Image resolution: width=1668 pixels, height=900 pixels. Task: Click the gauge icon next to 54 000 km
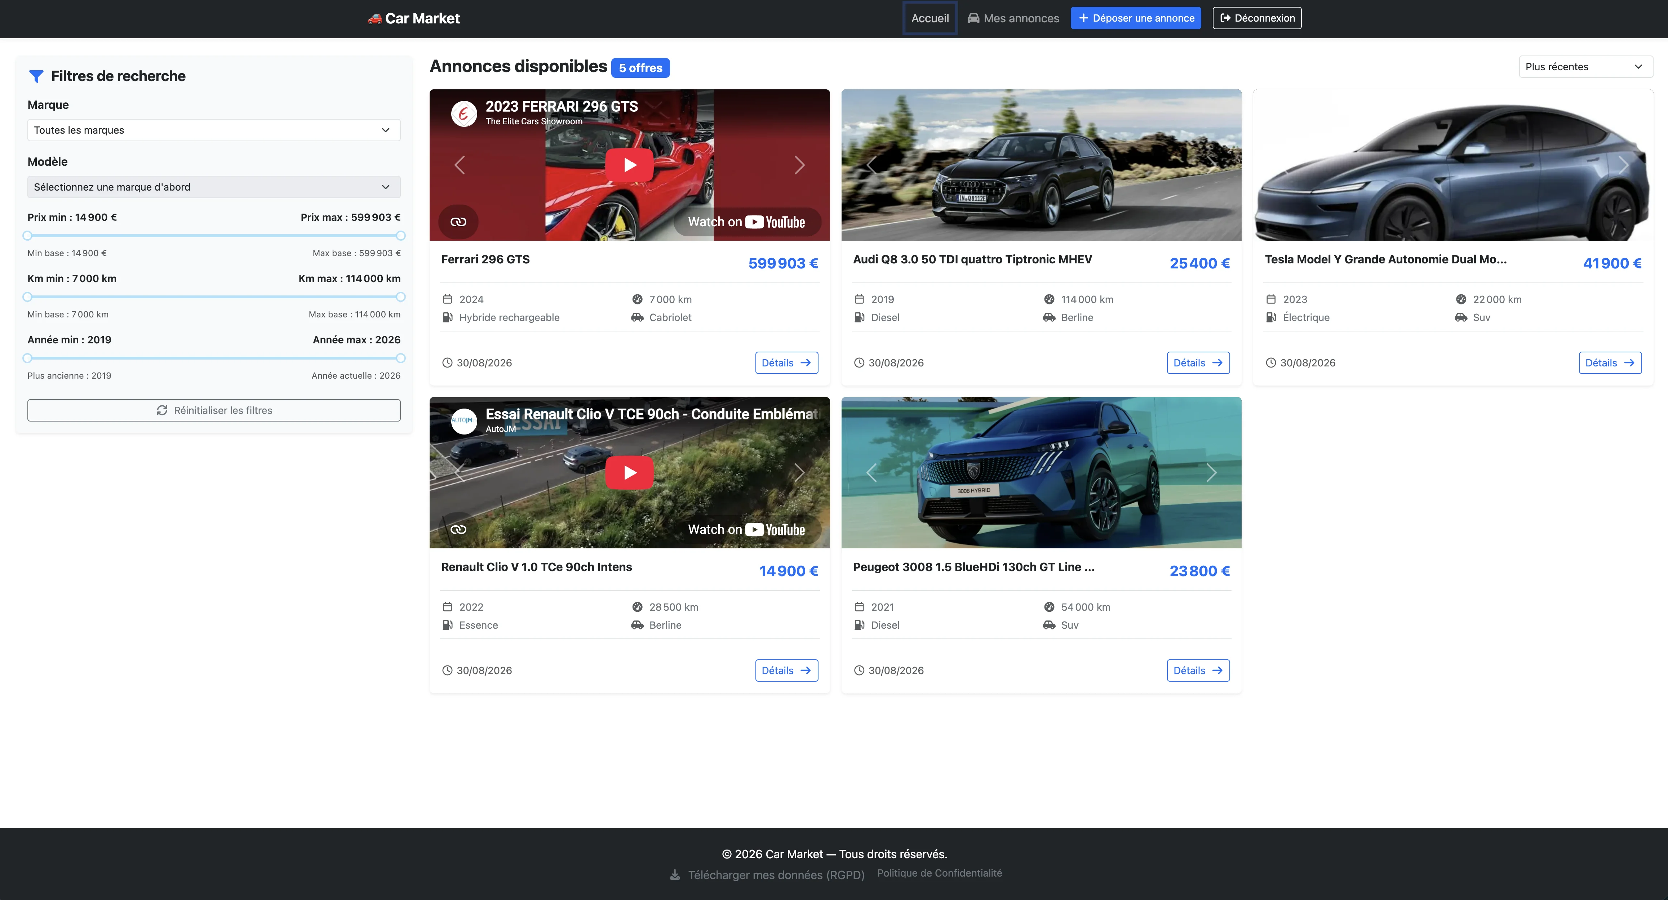1049,607
